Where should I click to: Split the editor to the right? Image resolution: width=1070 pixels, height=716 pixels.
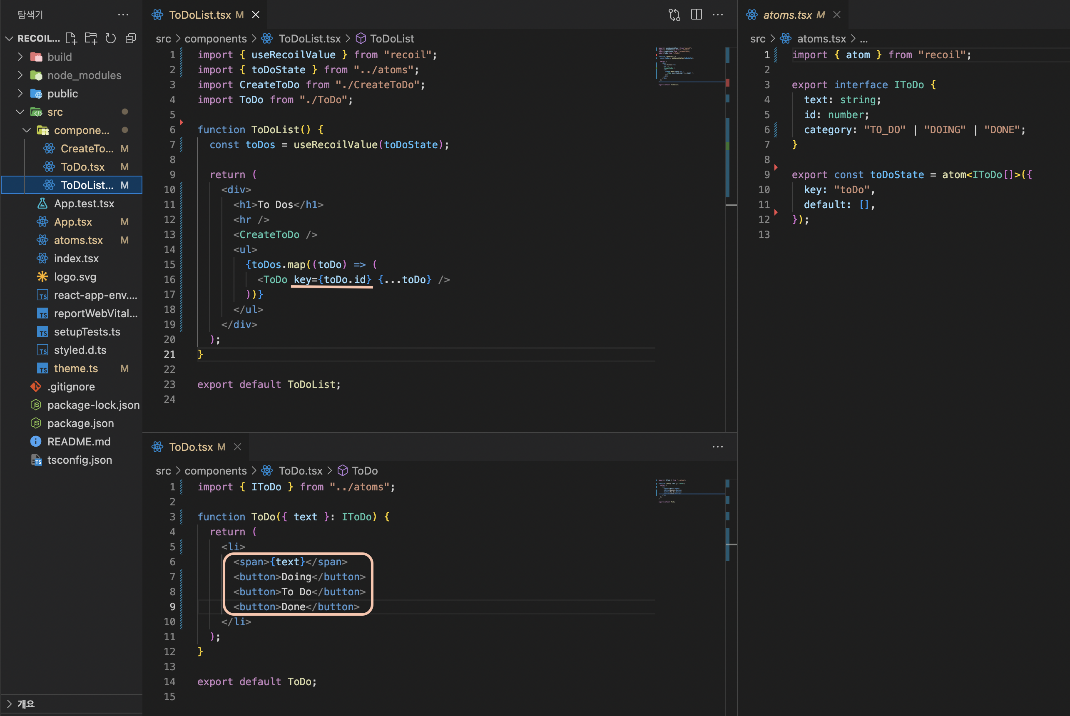(x=696, y=15)
